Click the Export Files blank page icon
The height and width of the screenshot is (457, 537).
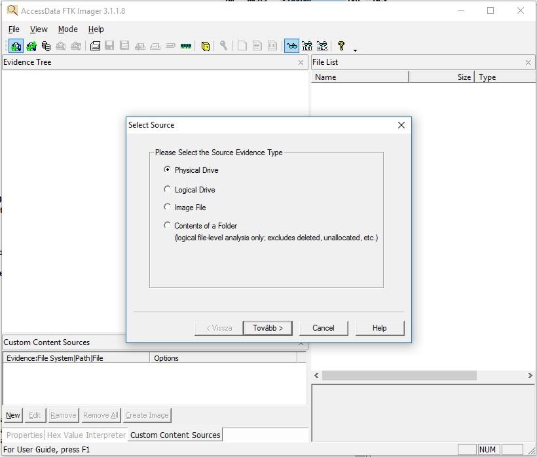(x=242, y=46)
